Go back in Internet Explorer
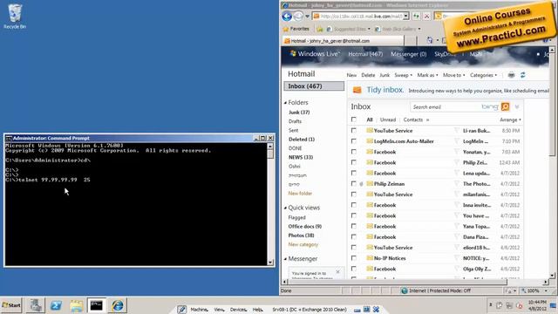Image resolution: width=558 pixels, height=314 pixels. pyautogui.click(x=287, y=16)
